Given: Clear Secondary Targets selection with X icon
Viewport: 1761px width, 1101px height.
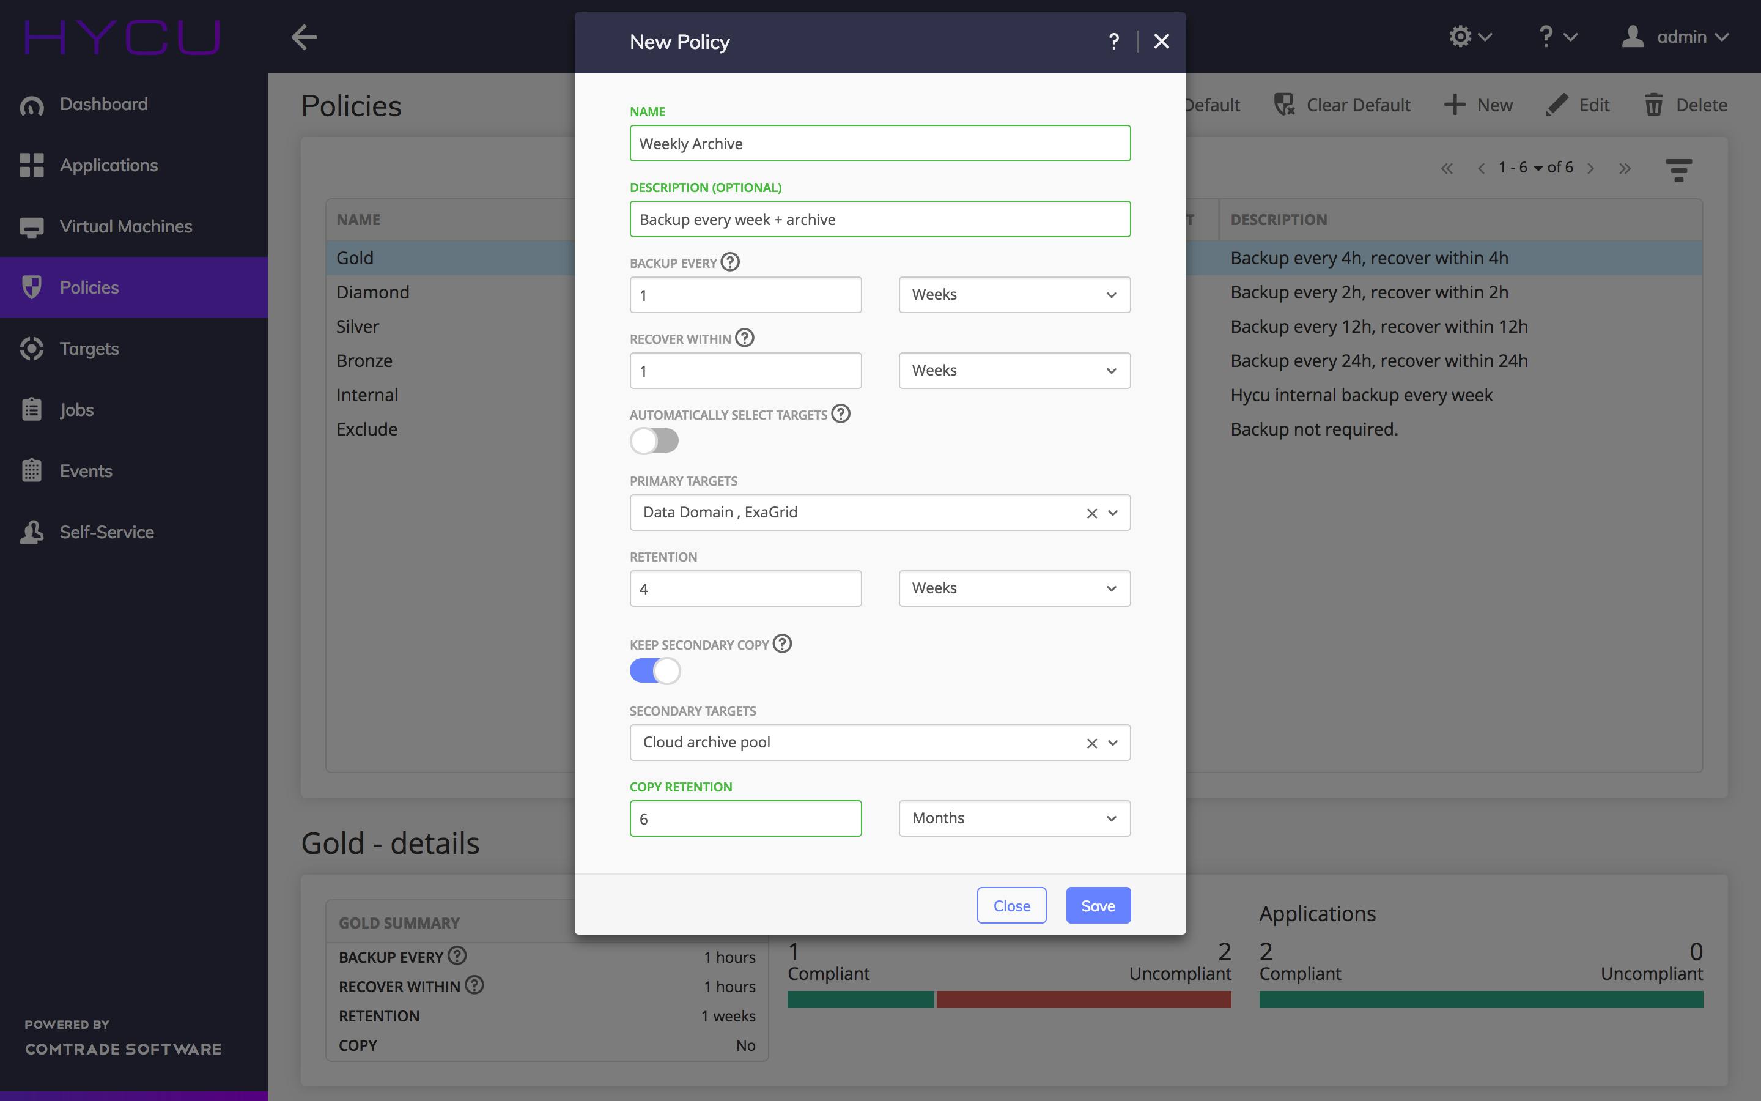Looking at the screenshot, I should (x=1091, y=743).
